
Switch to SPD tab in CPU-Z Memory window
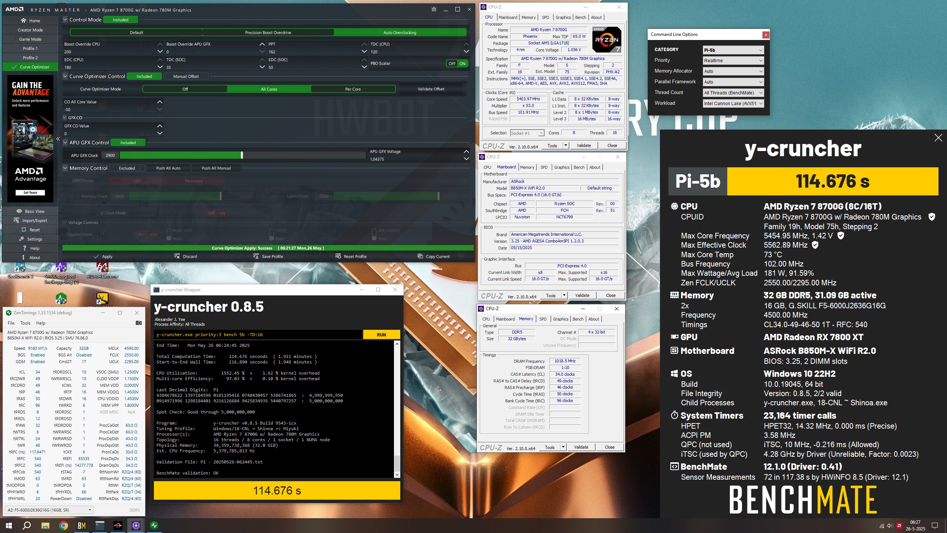(x=543, y=319)
